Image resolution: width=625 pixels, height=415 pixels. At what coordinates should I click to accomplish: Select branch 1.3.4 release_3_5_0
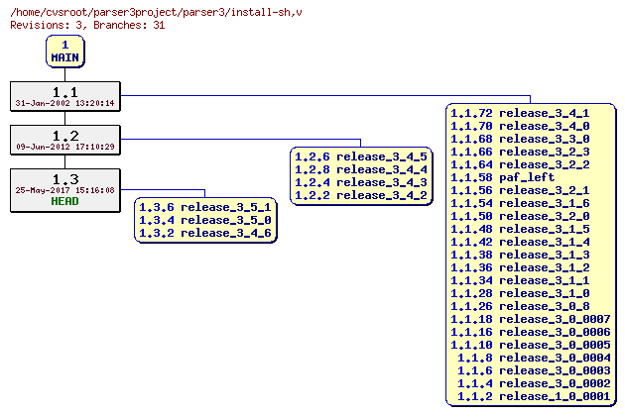tap(205, 220)
